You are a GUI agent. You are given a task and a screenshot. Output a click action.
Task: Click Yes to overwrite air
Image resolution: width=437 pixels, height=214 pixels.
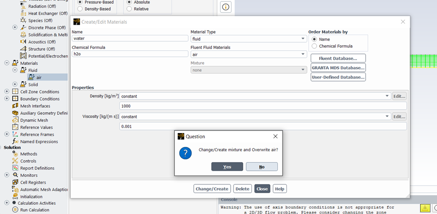point(227,166)
